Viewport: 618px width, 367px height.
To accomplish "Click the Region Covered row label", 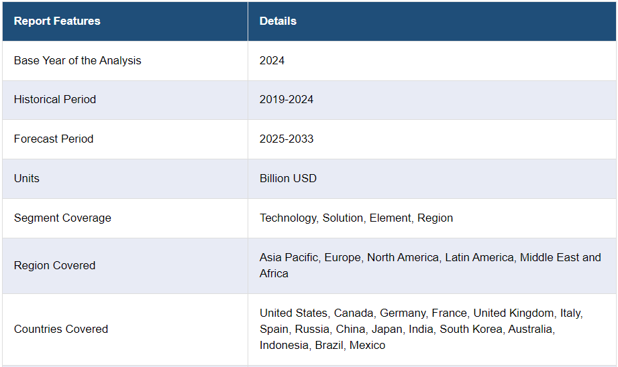I will [54, 265].
